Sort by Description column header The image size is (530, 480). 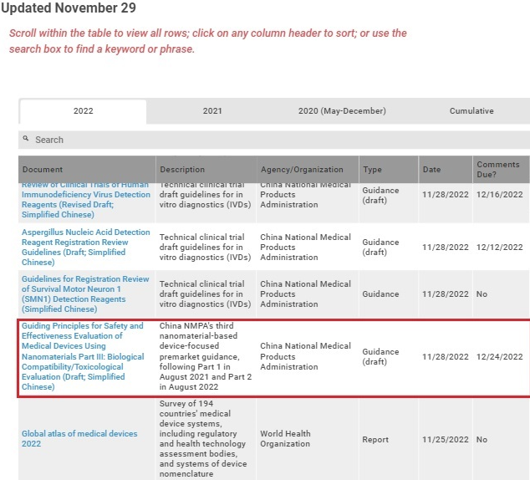[206, 170]
